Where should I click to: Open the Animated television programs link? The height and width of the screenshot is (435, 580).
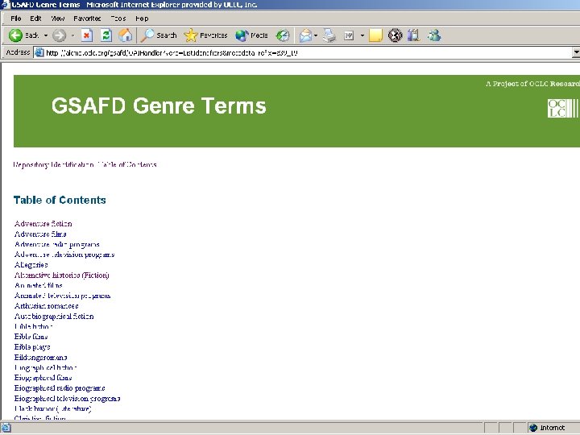coord(63,296)
